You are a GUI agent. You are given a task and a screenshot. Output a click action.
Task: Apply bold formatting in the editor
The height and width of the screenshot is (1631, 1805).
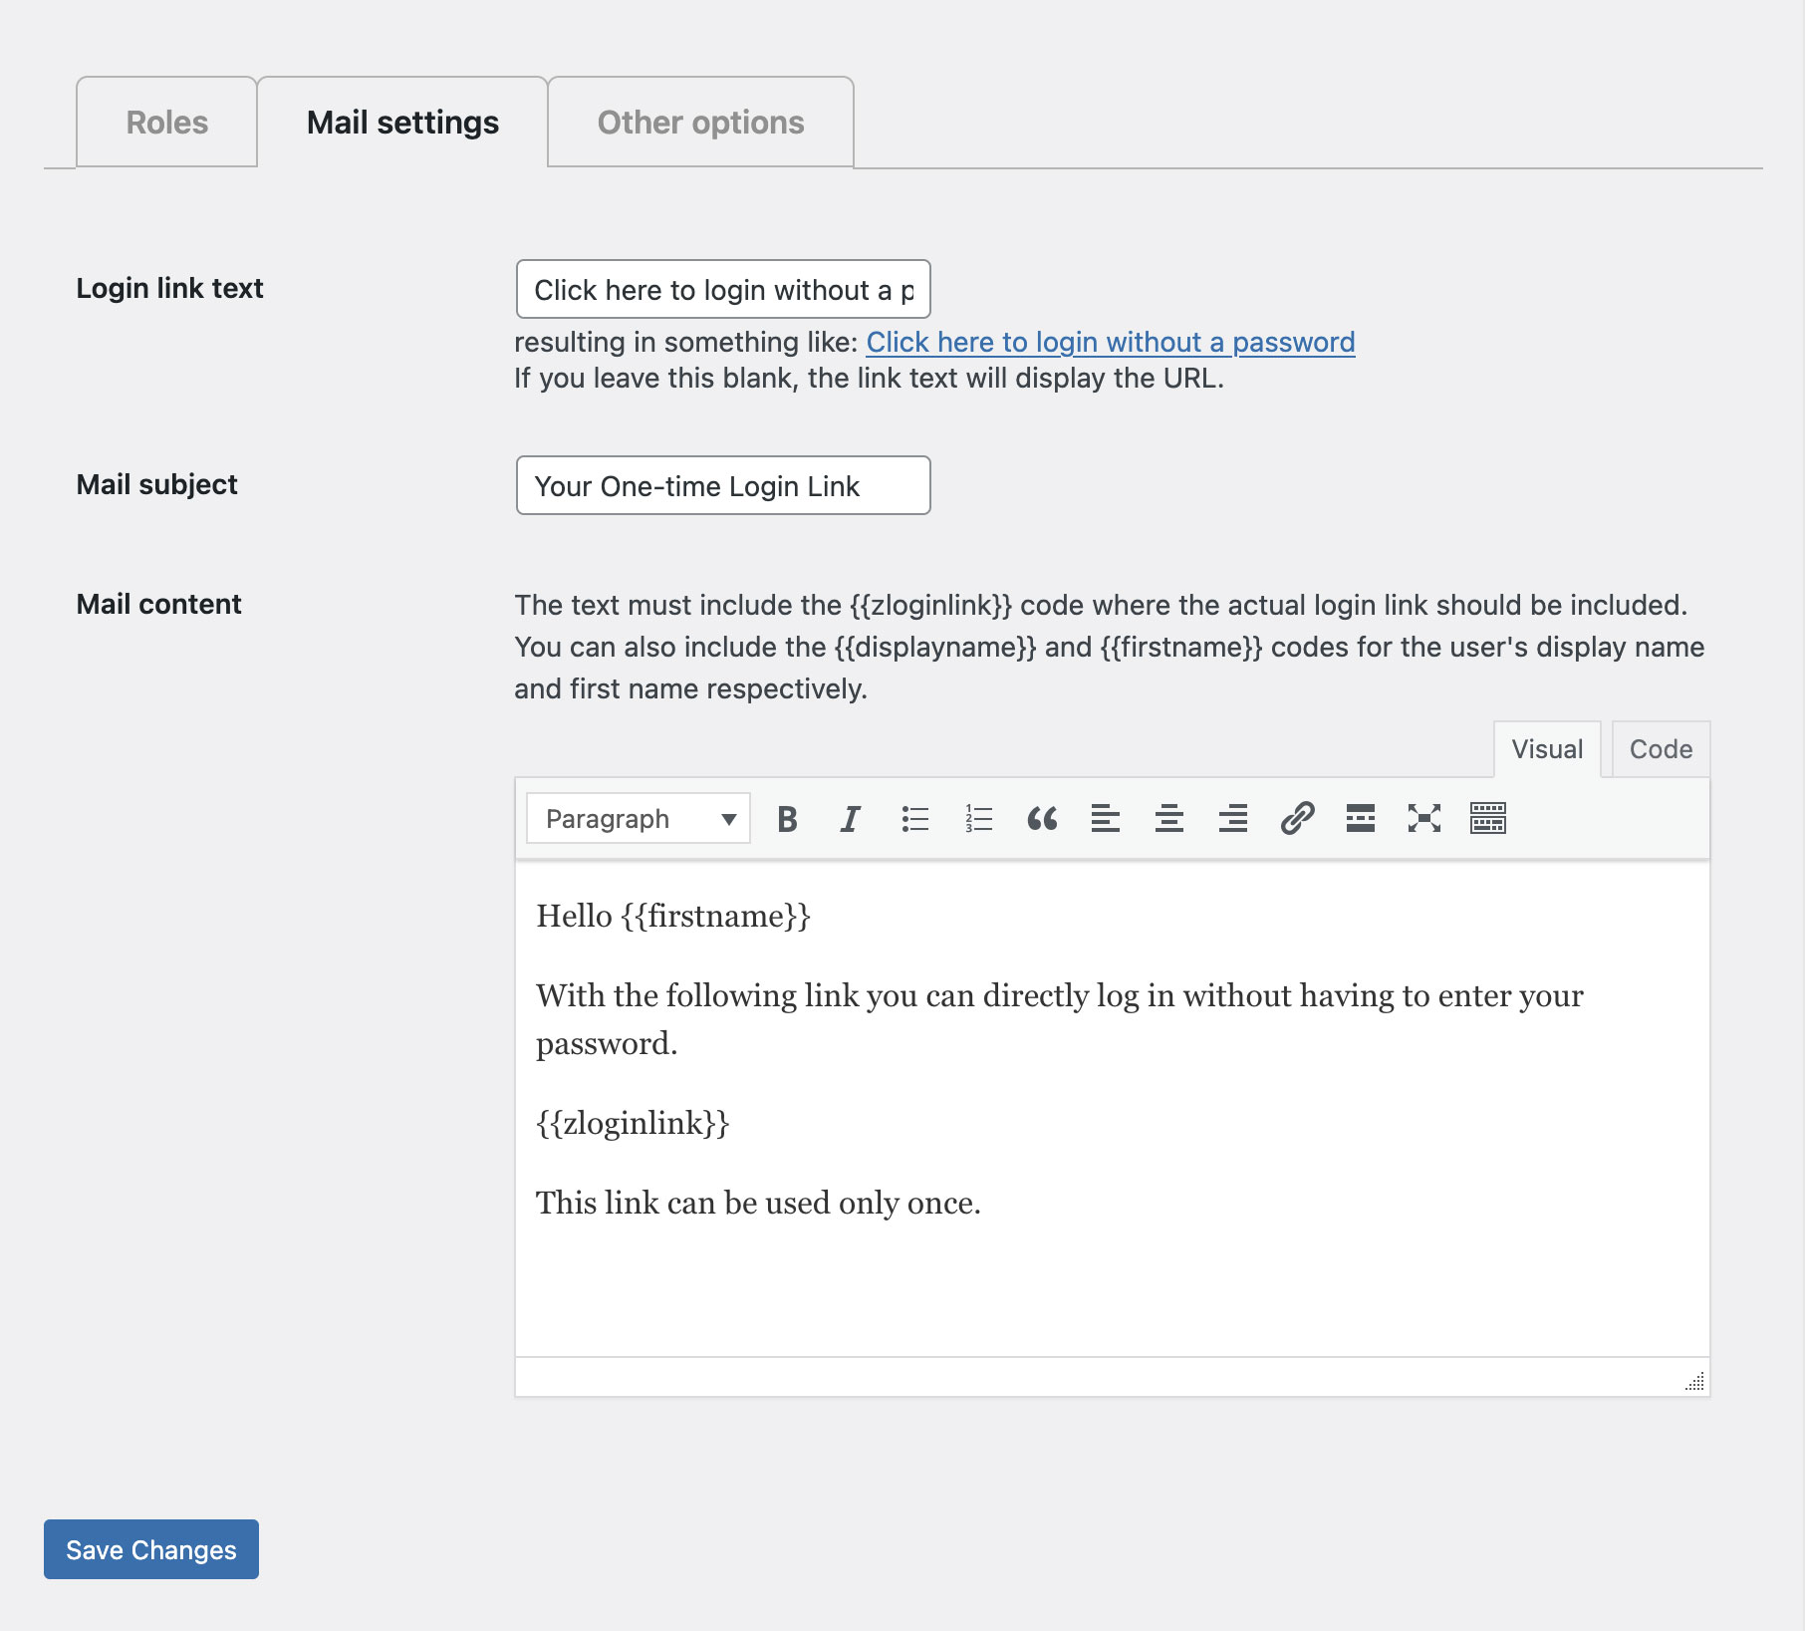tap(786, 818)
